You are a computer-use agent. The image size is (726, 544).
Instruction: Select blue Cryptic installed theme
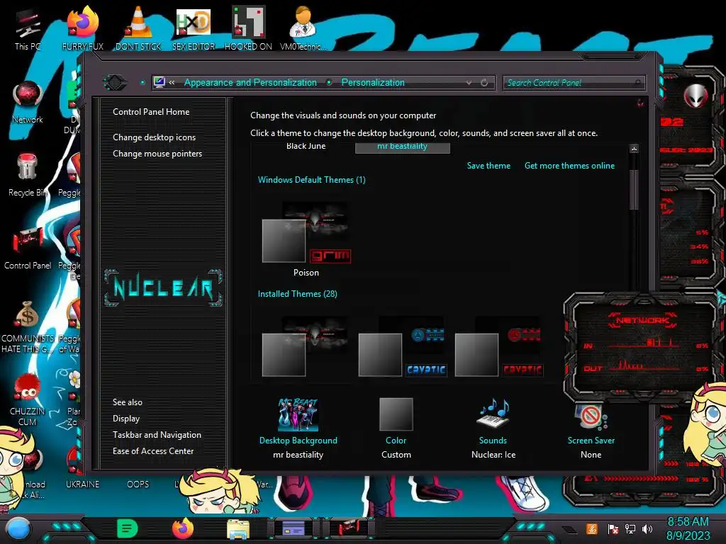click(x=403, y=346)
